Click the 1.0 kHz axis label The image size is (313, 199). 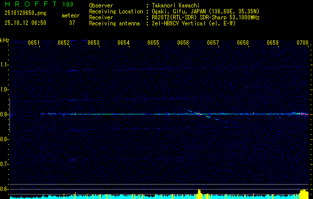click(x=3, y=90)
